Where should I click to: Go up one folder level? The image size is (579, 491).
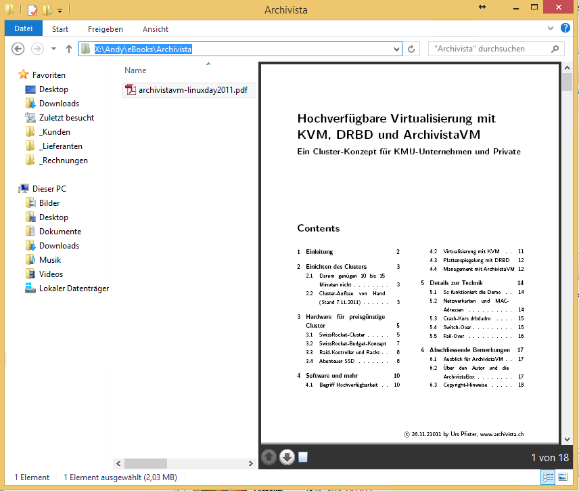(68, 49)
